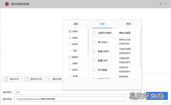This screenshot has height=105, width=171.
Task: Minimize the converter window
Action: [x=156, y=4]
